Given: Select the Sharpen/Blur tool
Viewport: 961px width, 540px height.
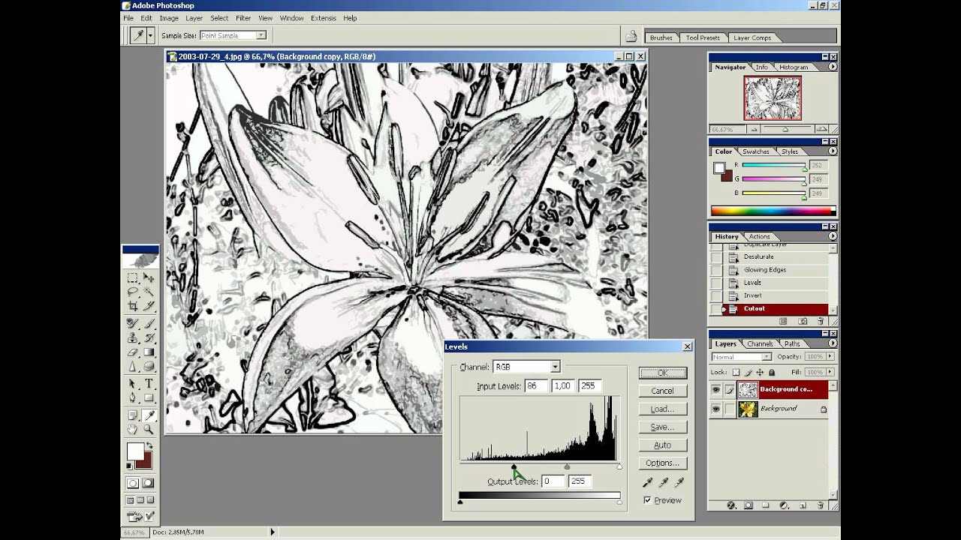Looking at the screenshot, I should pos(133,366).
